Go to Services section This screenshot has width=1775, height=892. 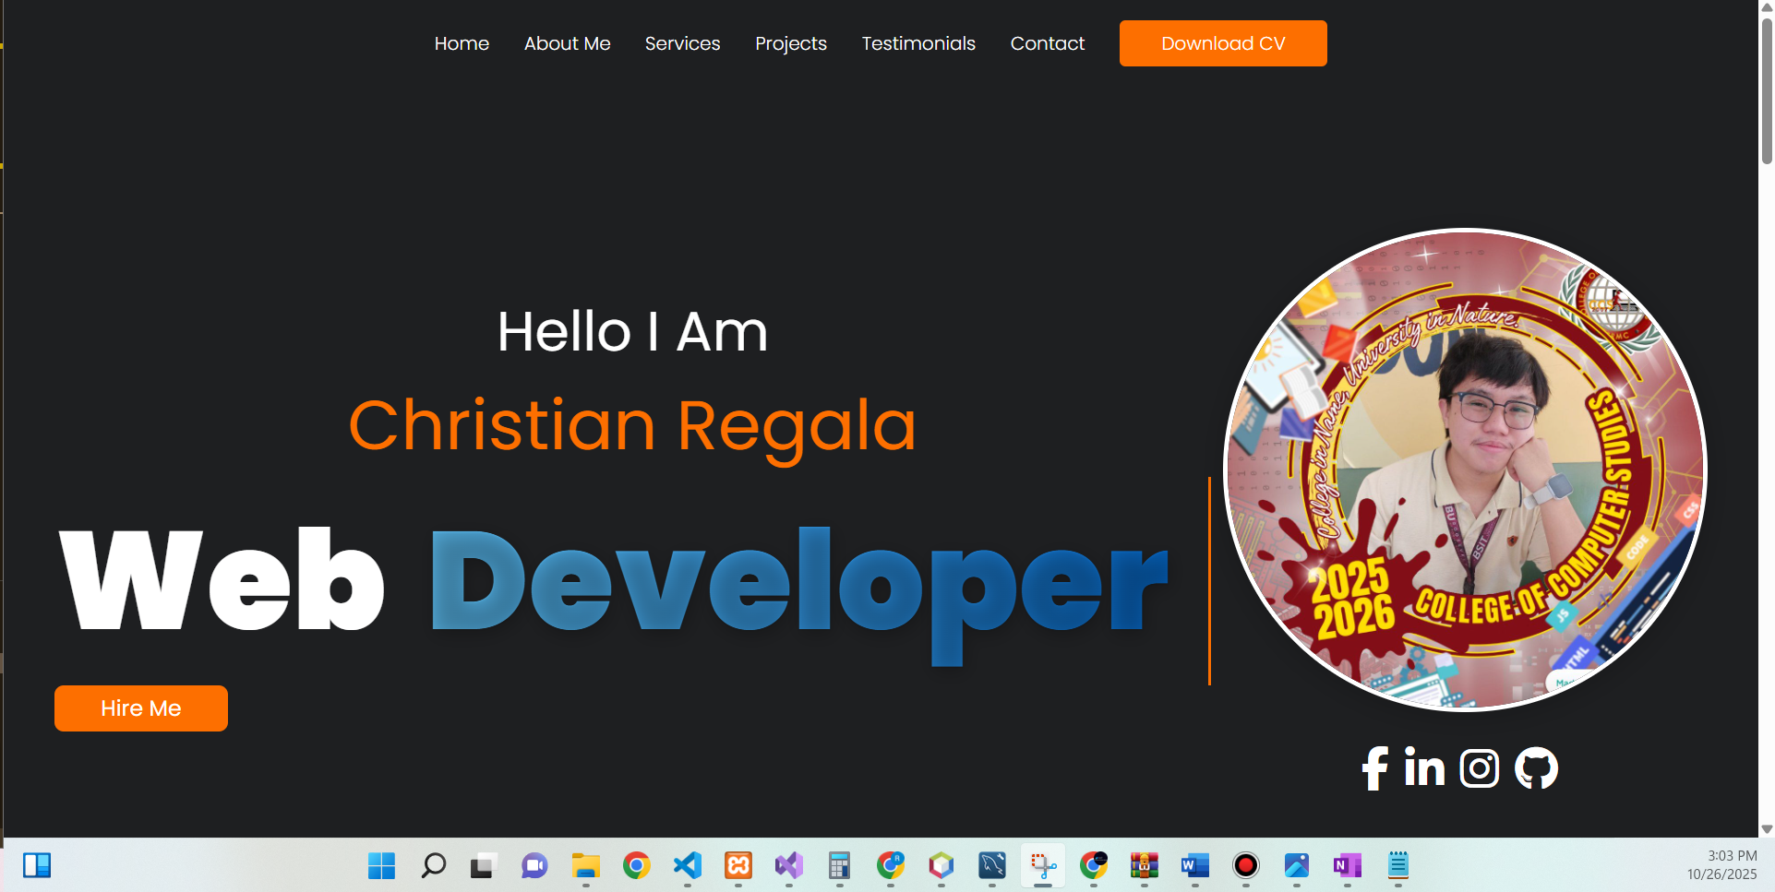click(x=682, y=43)
